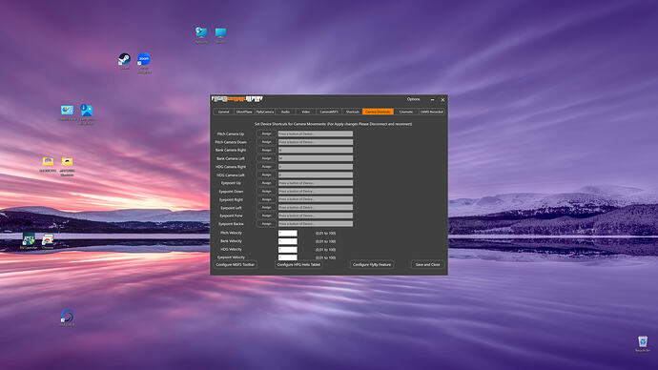This screenshot has height=370, width=658.
Task: Select the MSI Launcher desktop icon
Action: (x=29, y=239)
